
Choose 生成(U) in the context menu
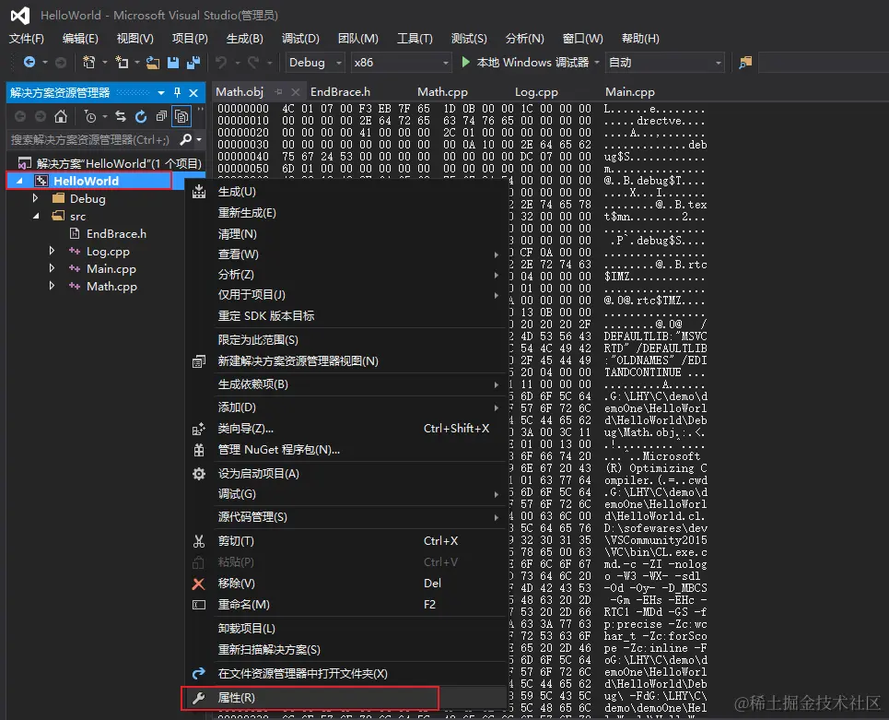tap(346, 192)
